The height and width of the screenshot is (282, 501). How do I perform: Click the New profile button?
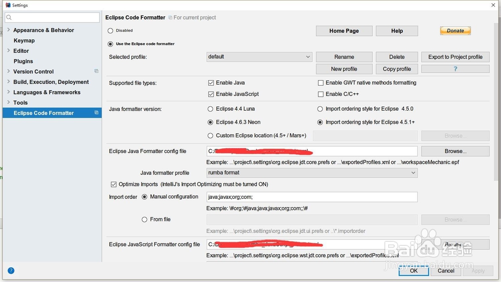point(344,69)
